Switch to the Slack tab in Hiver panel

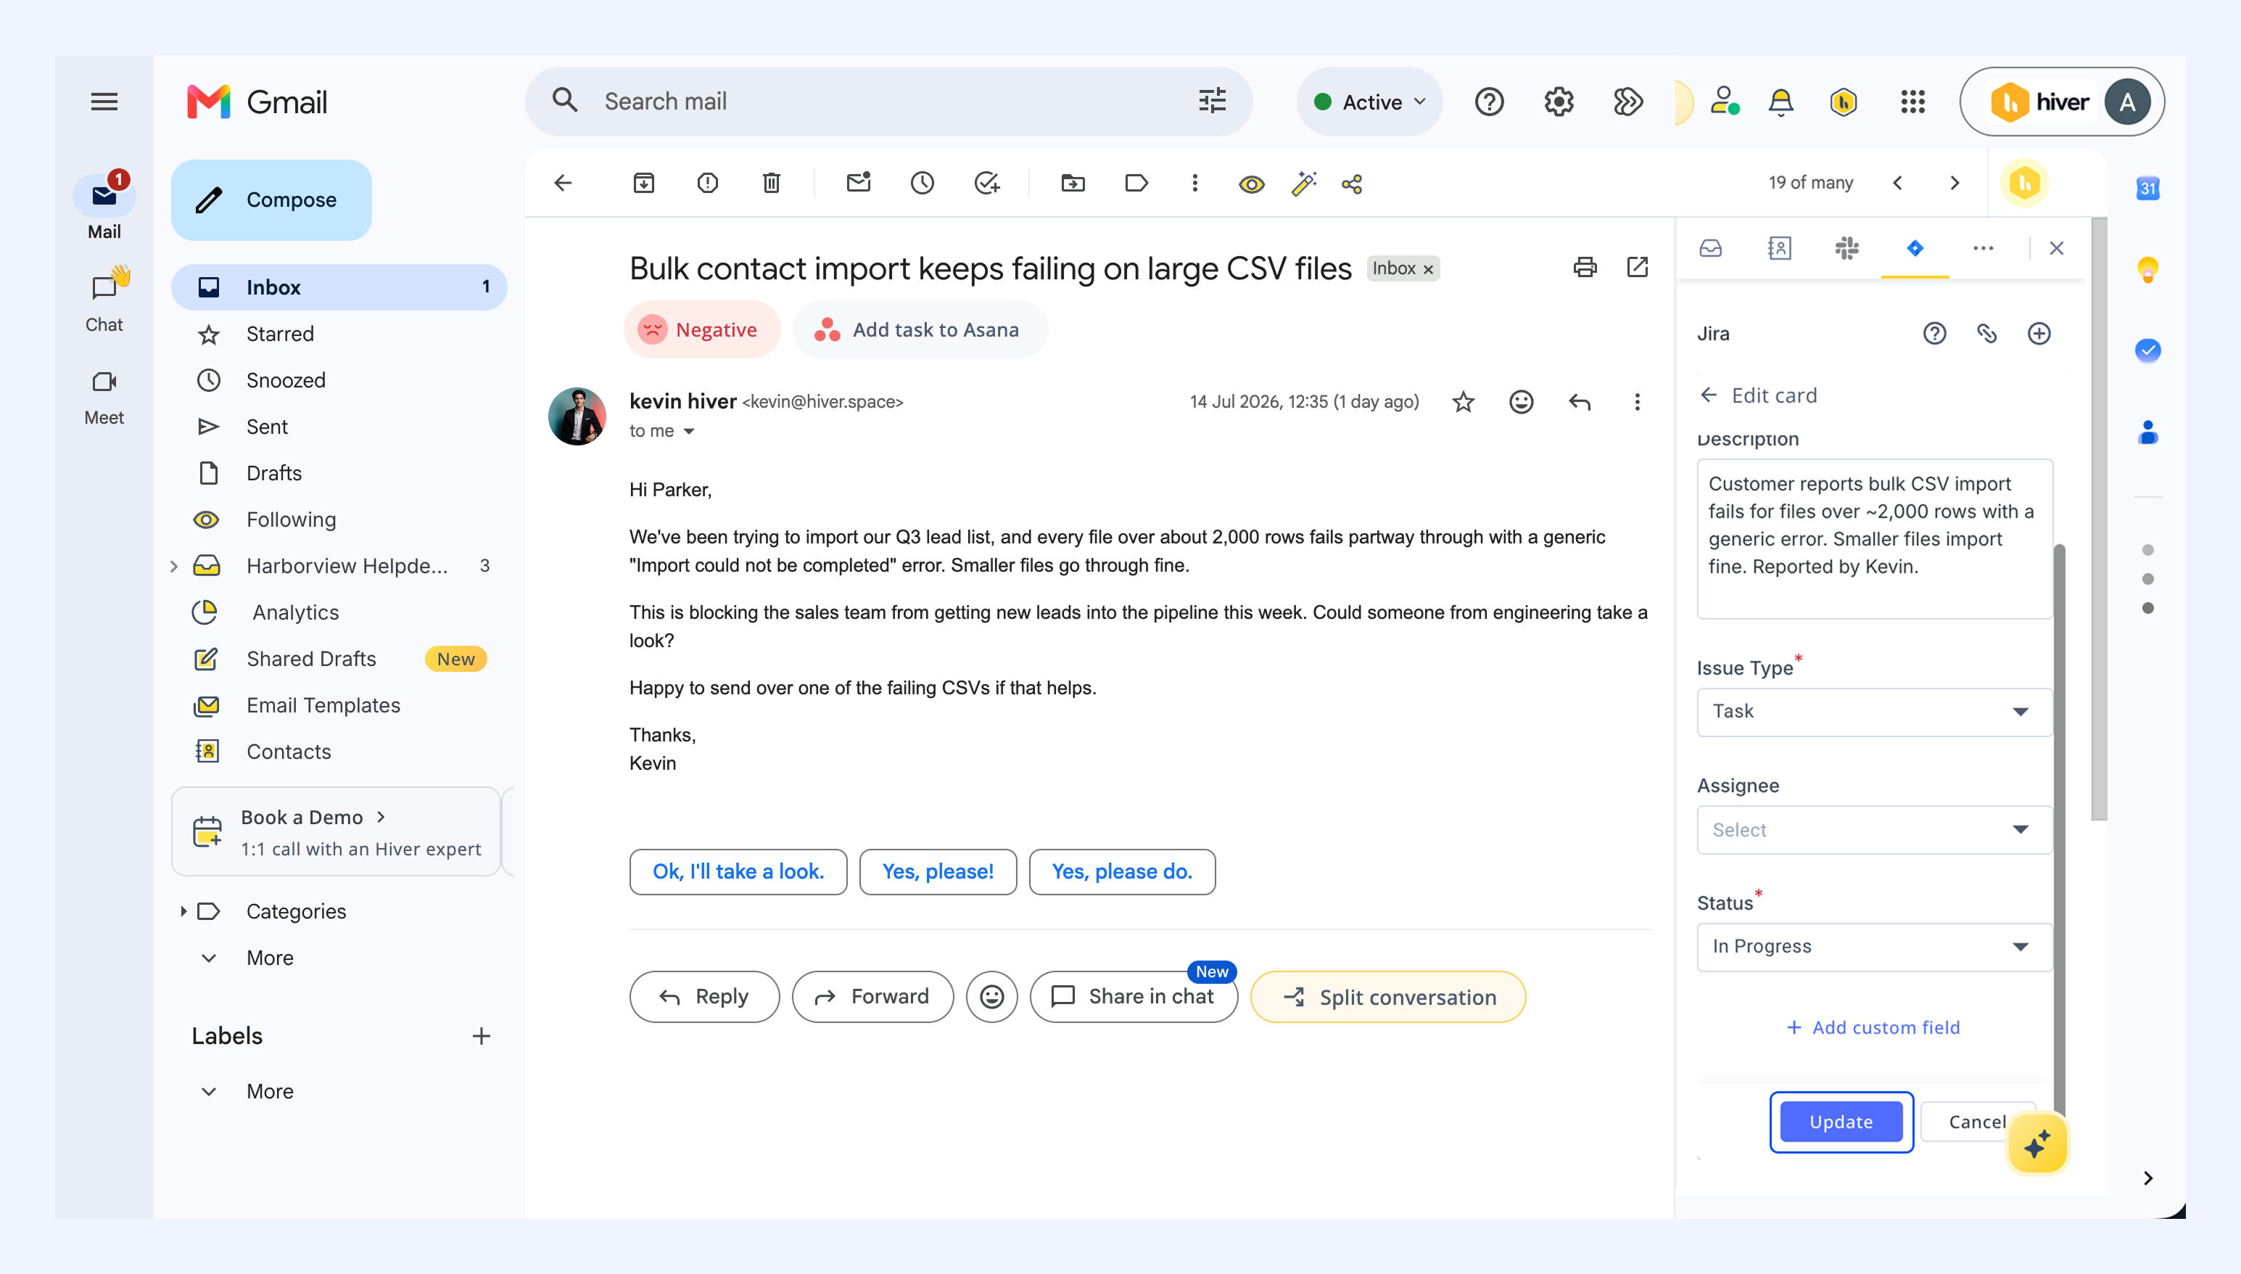click(1846, 249)
